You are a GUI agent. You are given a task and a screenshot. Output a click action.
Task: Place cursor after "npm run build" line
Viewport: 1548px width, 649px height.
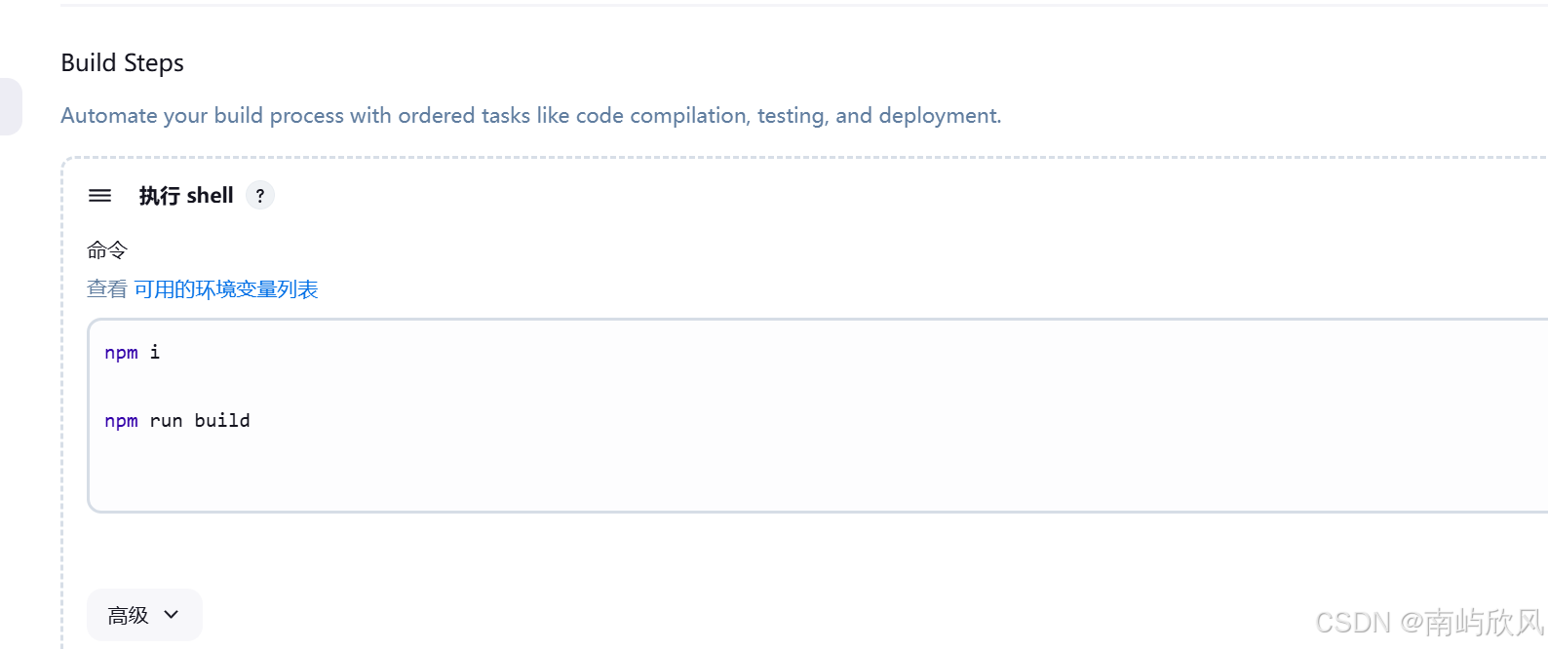click(252, 421)
